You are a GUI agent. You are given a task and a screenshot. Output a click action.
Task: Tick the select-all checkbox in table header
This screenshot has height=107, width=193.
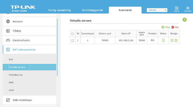72,34
